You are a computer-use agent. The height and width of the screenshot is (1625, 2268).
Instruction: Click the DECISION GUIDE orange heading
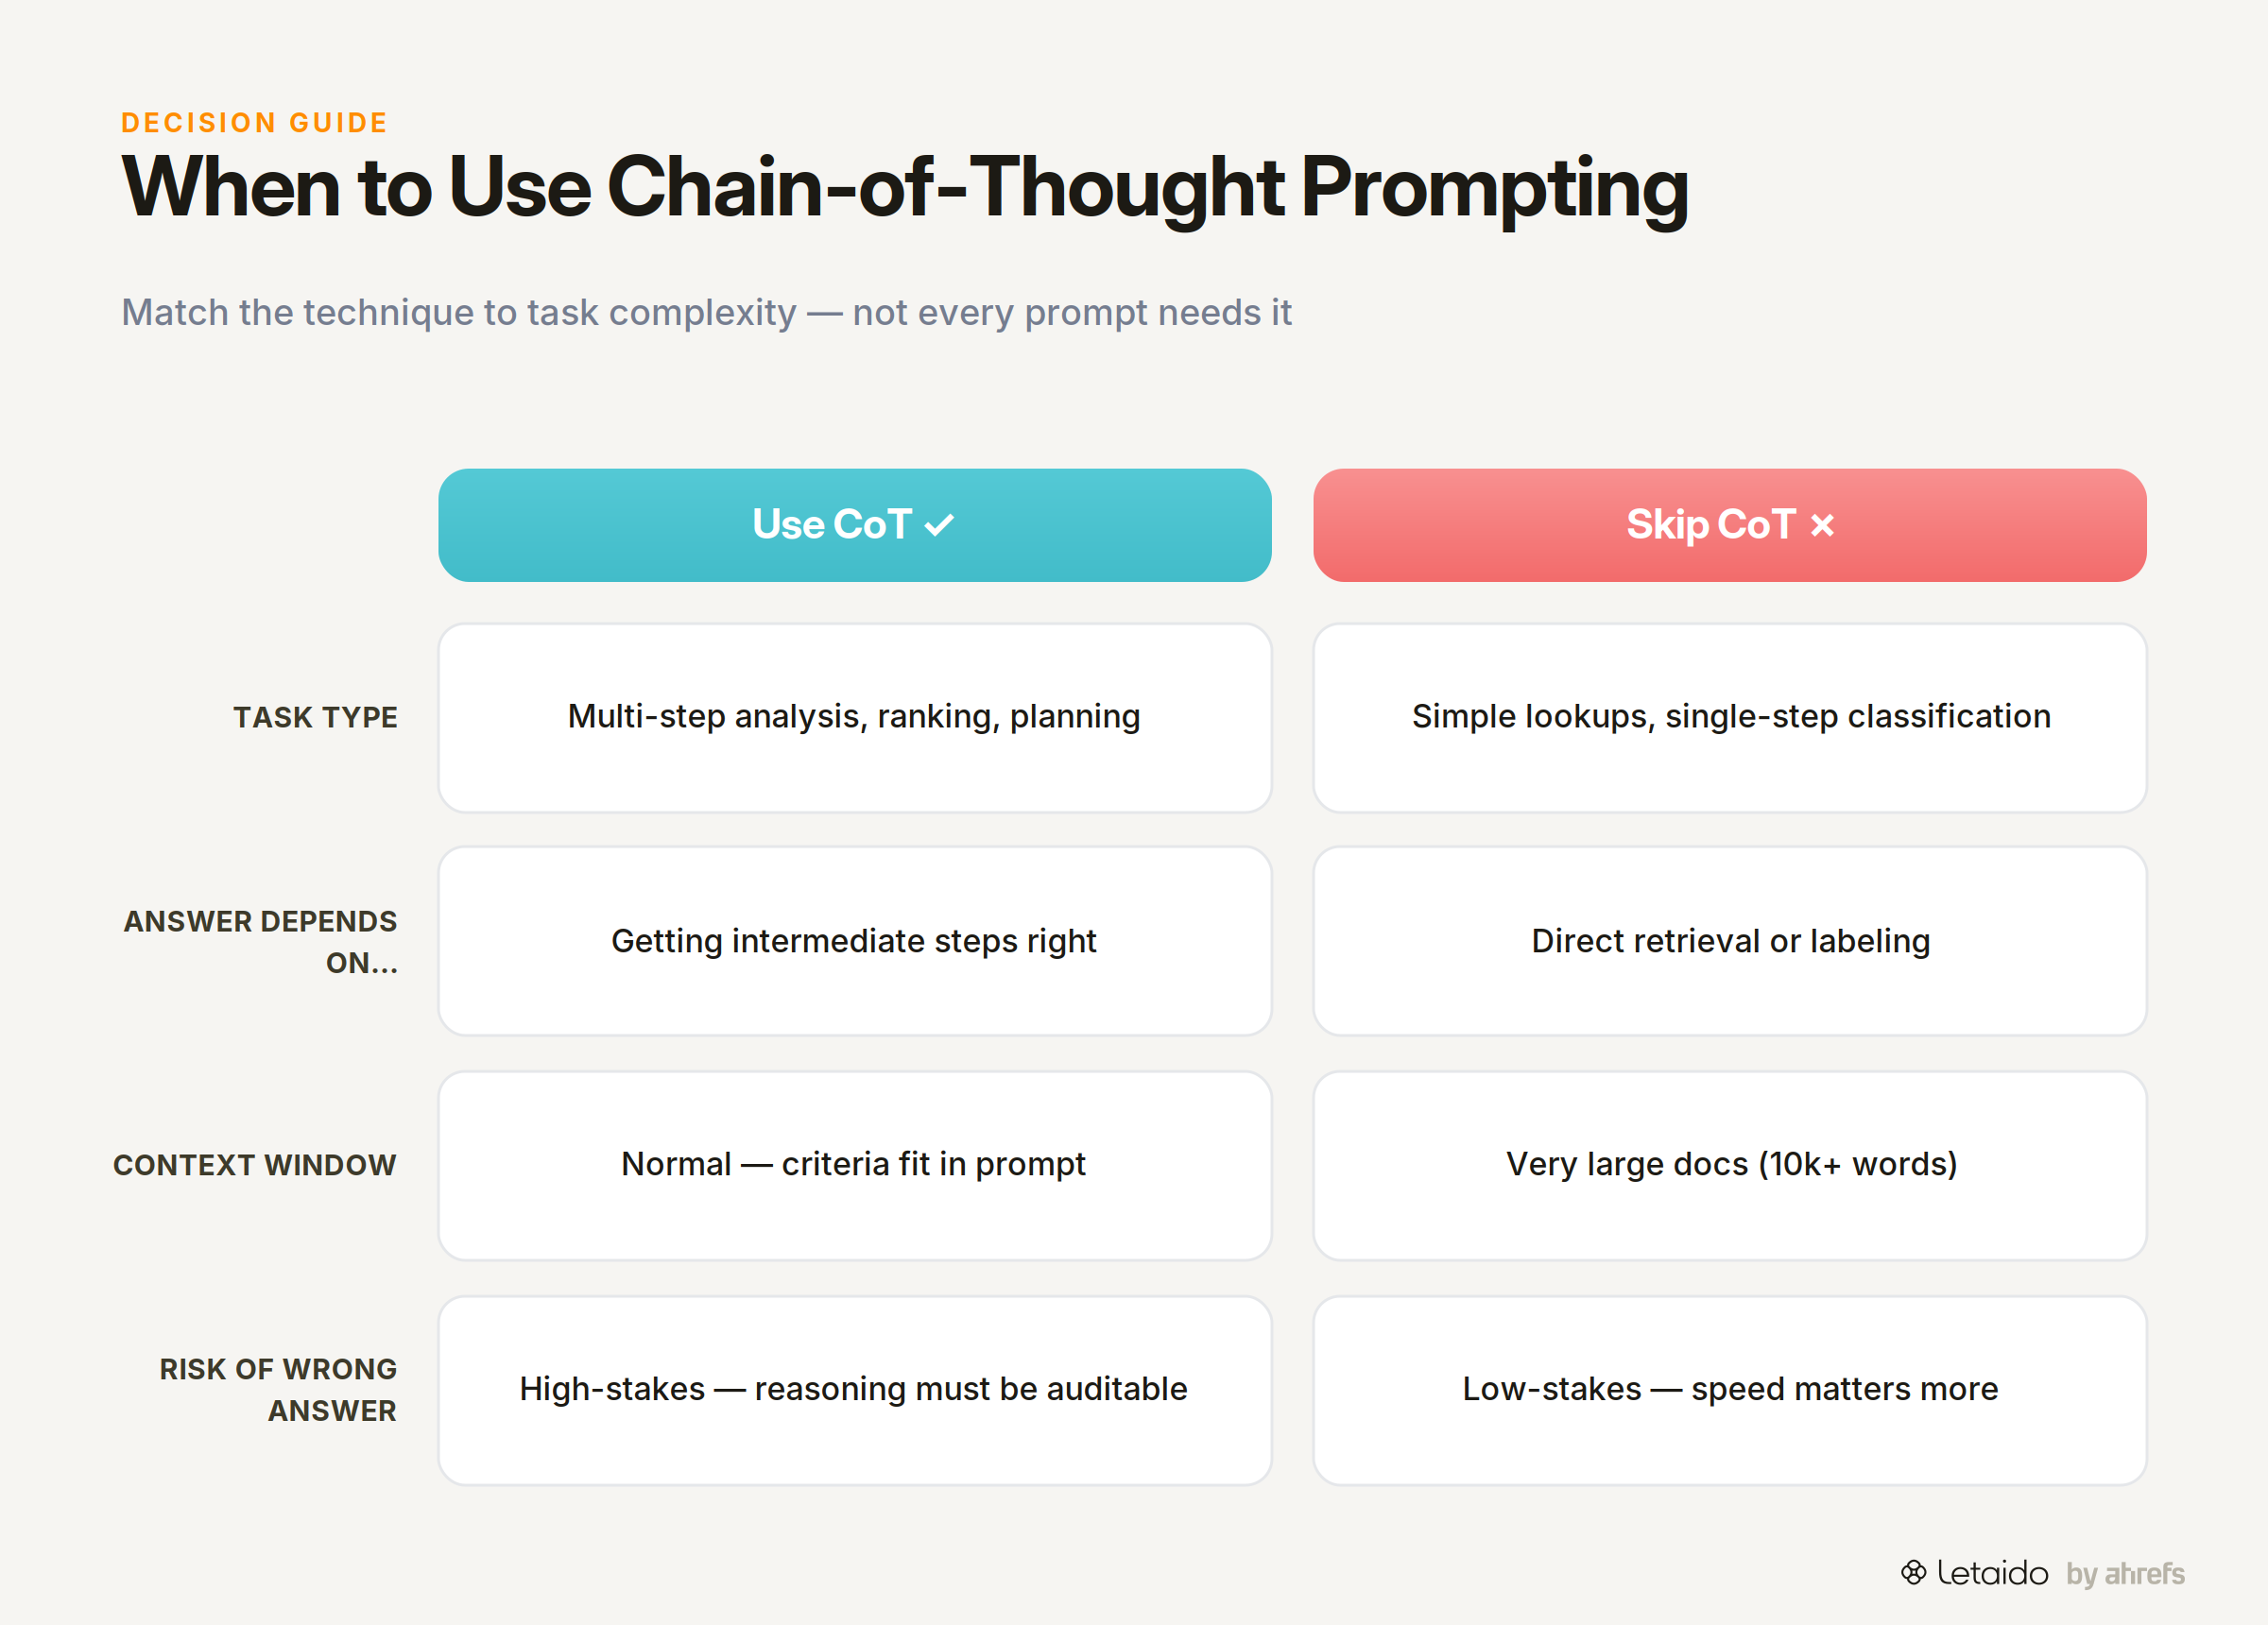(254, 122)
